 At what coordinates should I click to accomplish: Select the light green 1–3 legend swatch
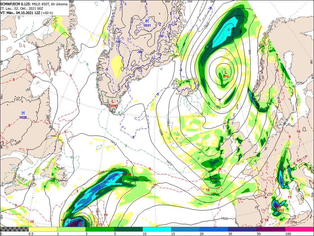point(72,229)
